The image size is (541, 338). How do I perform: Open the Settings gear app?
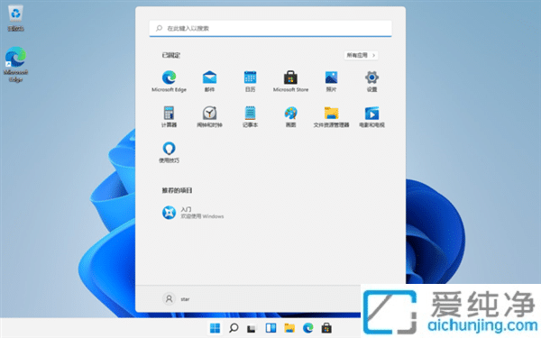point(371,81)
